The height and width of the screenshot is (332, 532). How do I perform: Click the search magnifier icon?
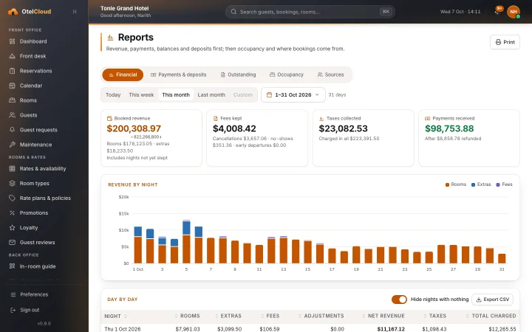pos(233,12)
